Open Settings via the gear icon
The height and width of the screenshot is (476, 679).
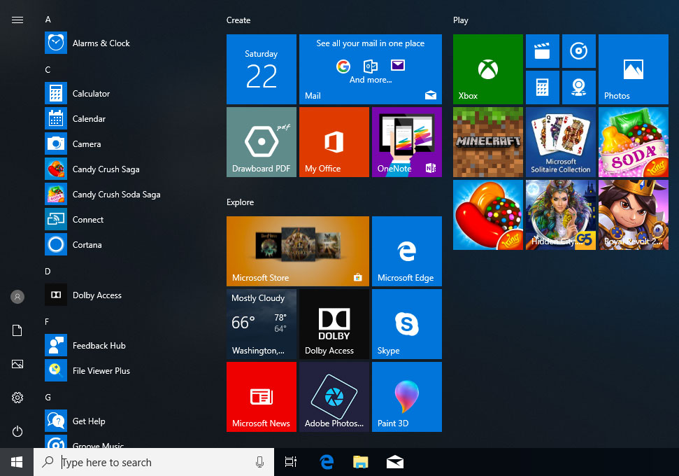pos(17,398)
